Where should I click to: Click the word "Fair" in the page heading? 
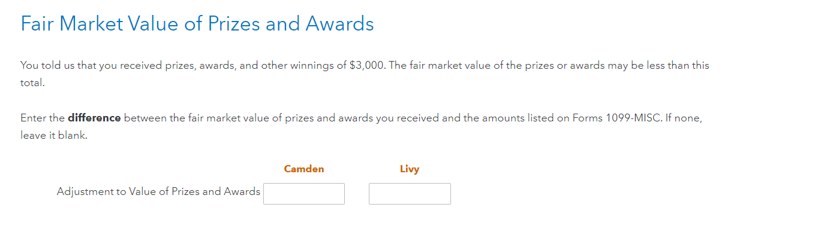[x=37, y=24]
